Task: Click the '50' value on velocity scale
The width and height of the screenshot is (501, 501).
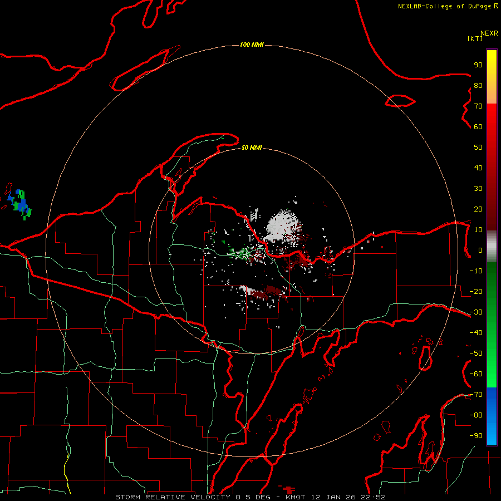Action: tap(478, 148)
